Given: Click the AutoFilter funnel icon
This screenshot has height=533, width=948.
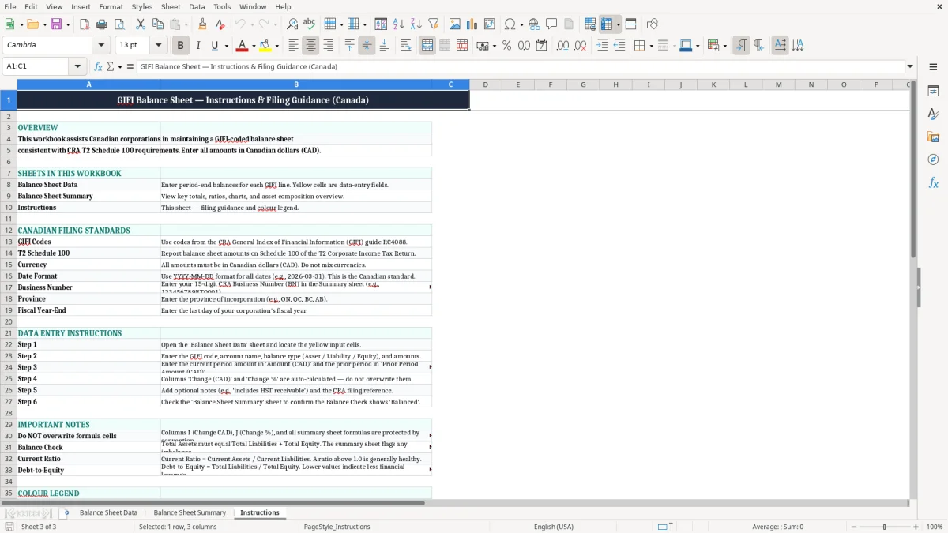Looking at the screenshot, I should tap(434, 24).
